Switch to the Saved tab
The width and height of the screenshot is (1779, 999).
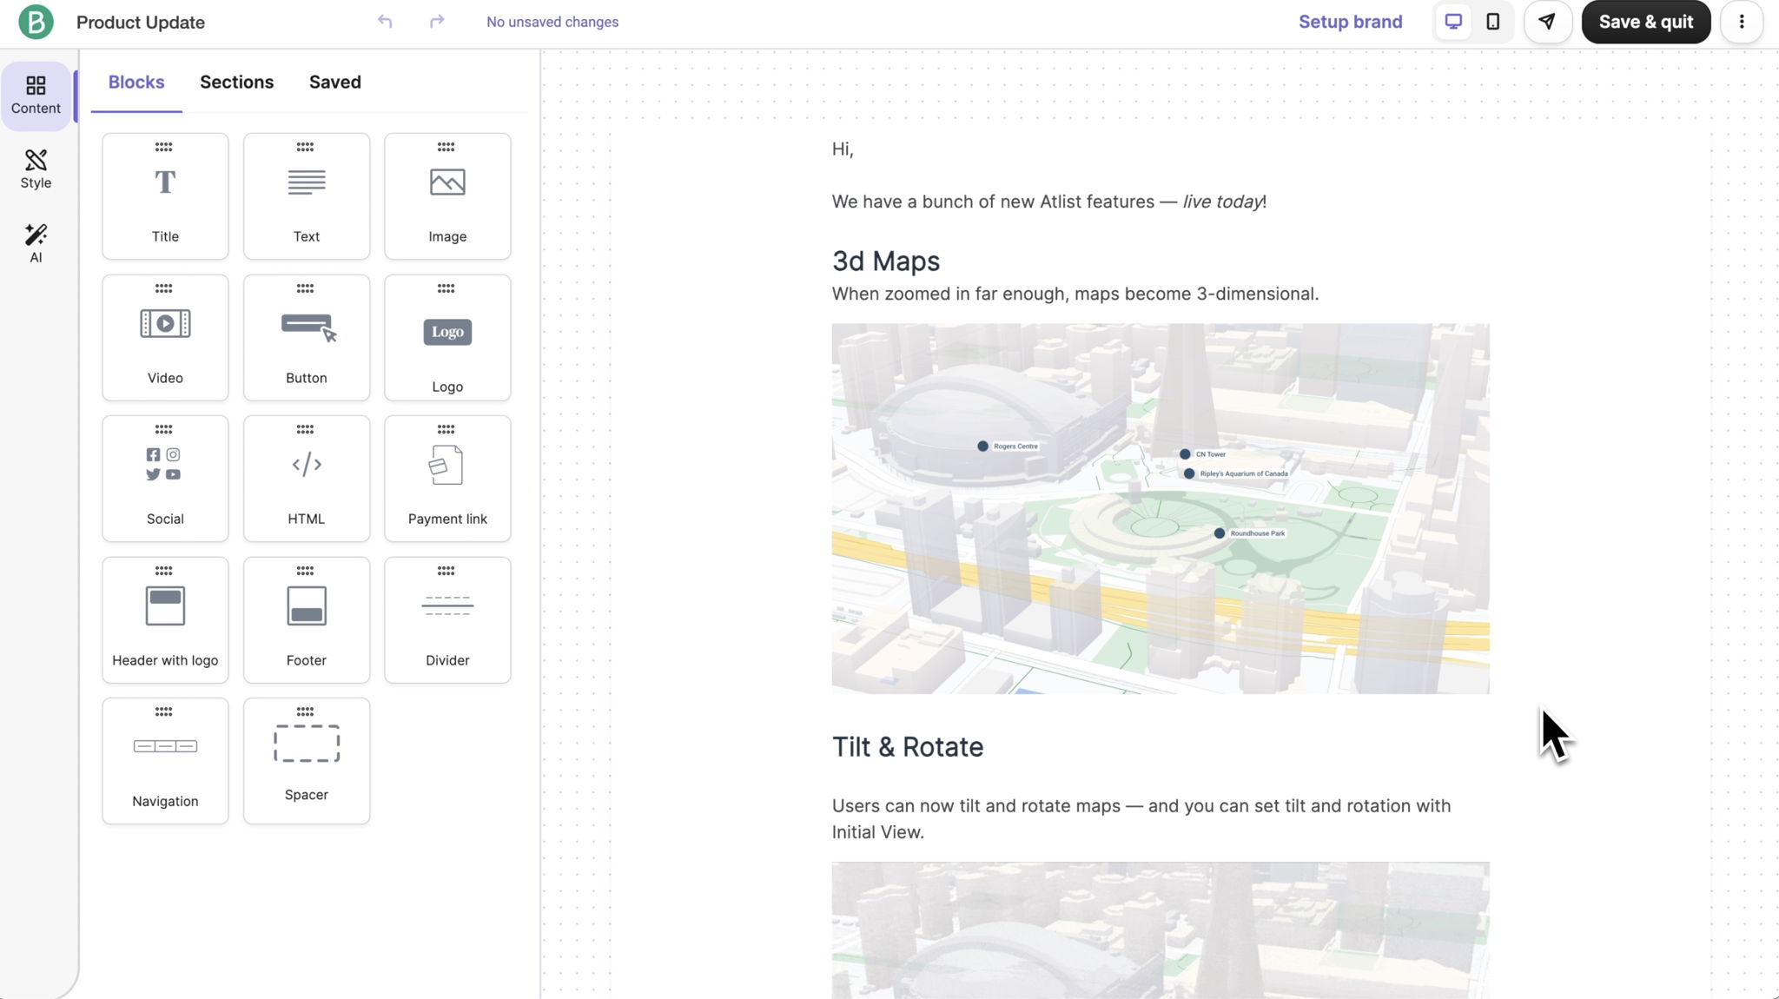pos(335,83)
